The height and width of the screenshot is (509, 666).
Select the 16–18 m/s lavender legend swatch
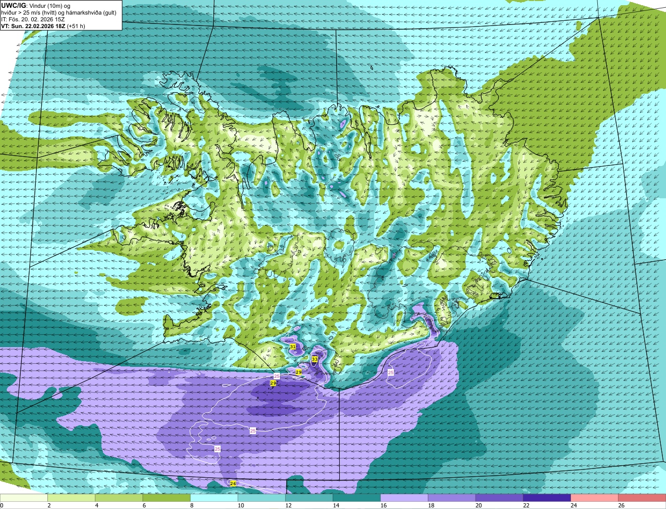click(404, 498)
